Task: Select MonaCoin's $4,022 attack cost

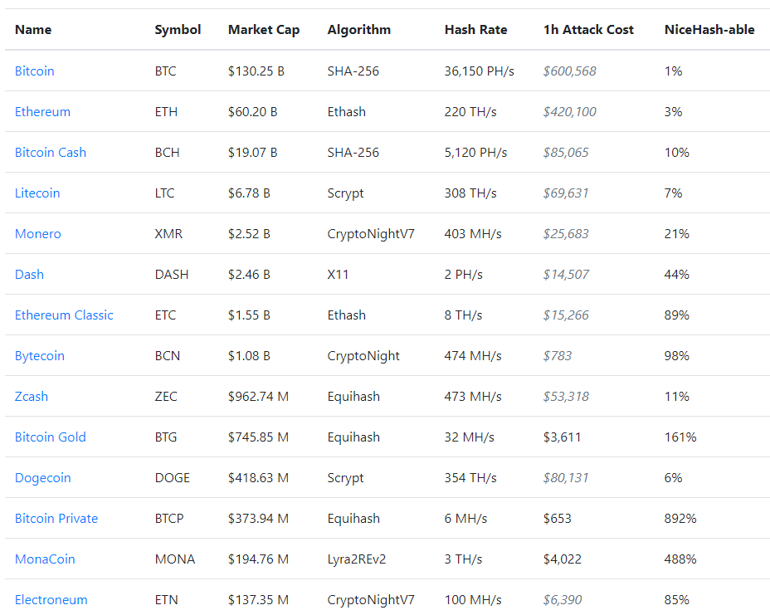Action: [x=563, y=559]
